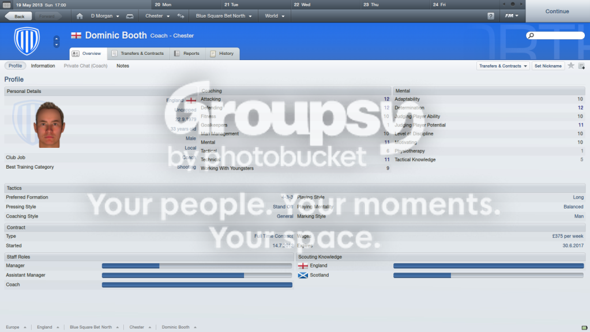This screenshot has height=332, width=590.
Task: Open the FM menu dropdown
Action: click(512, 16)
